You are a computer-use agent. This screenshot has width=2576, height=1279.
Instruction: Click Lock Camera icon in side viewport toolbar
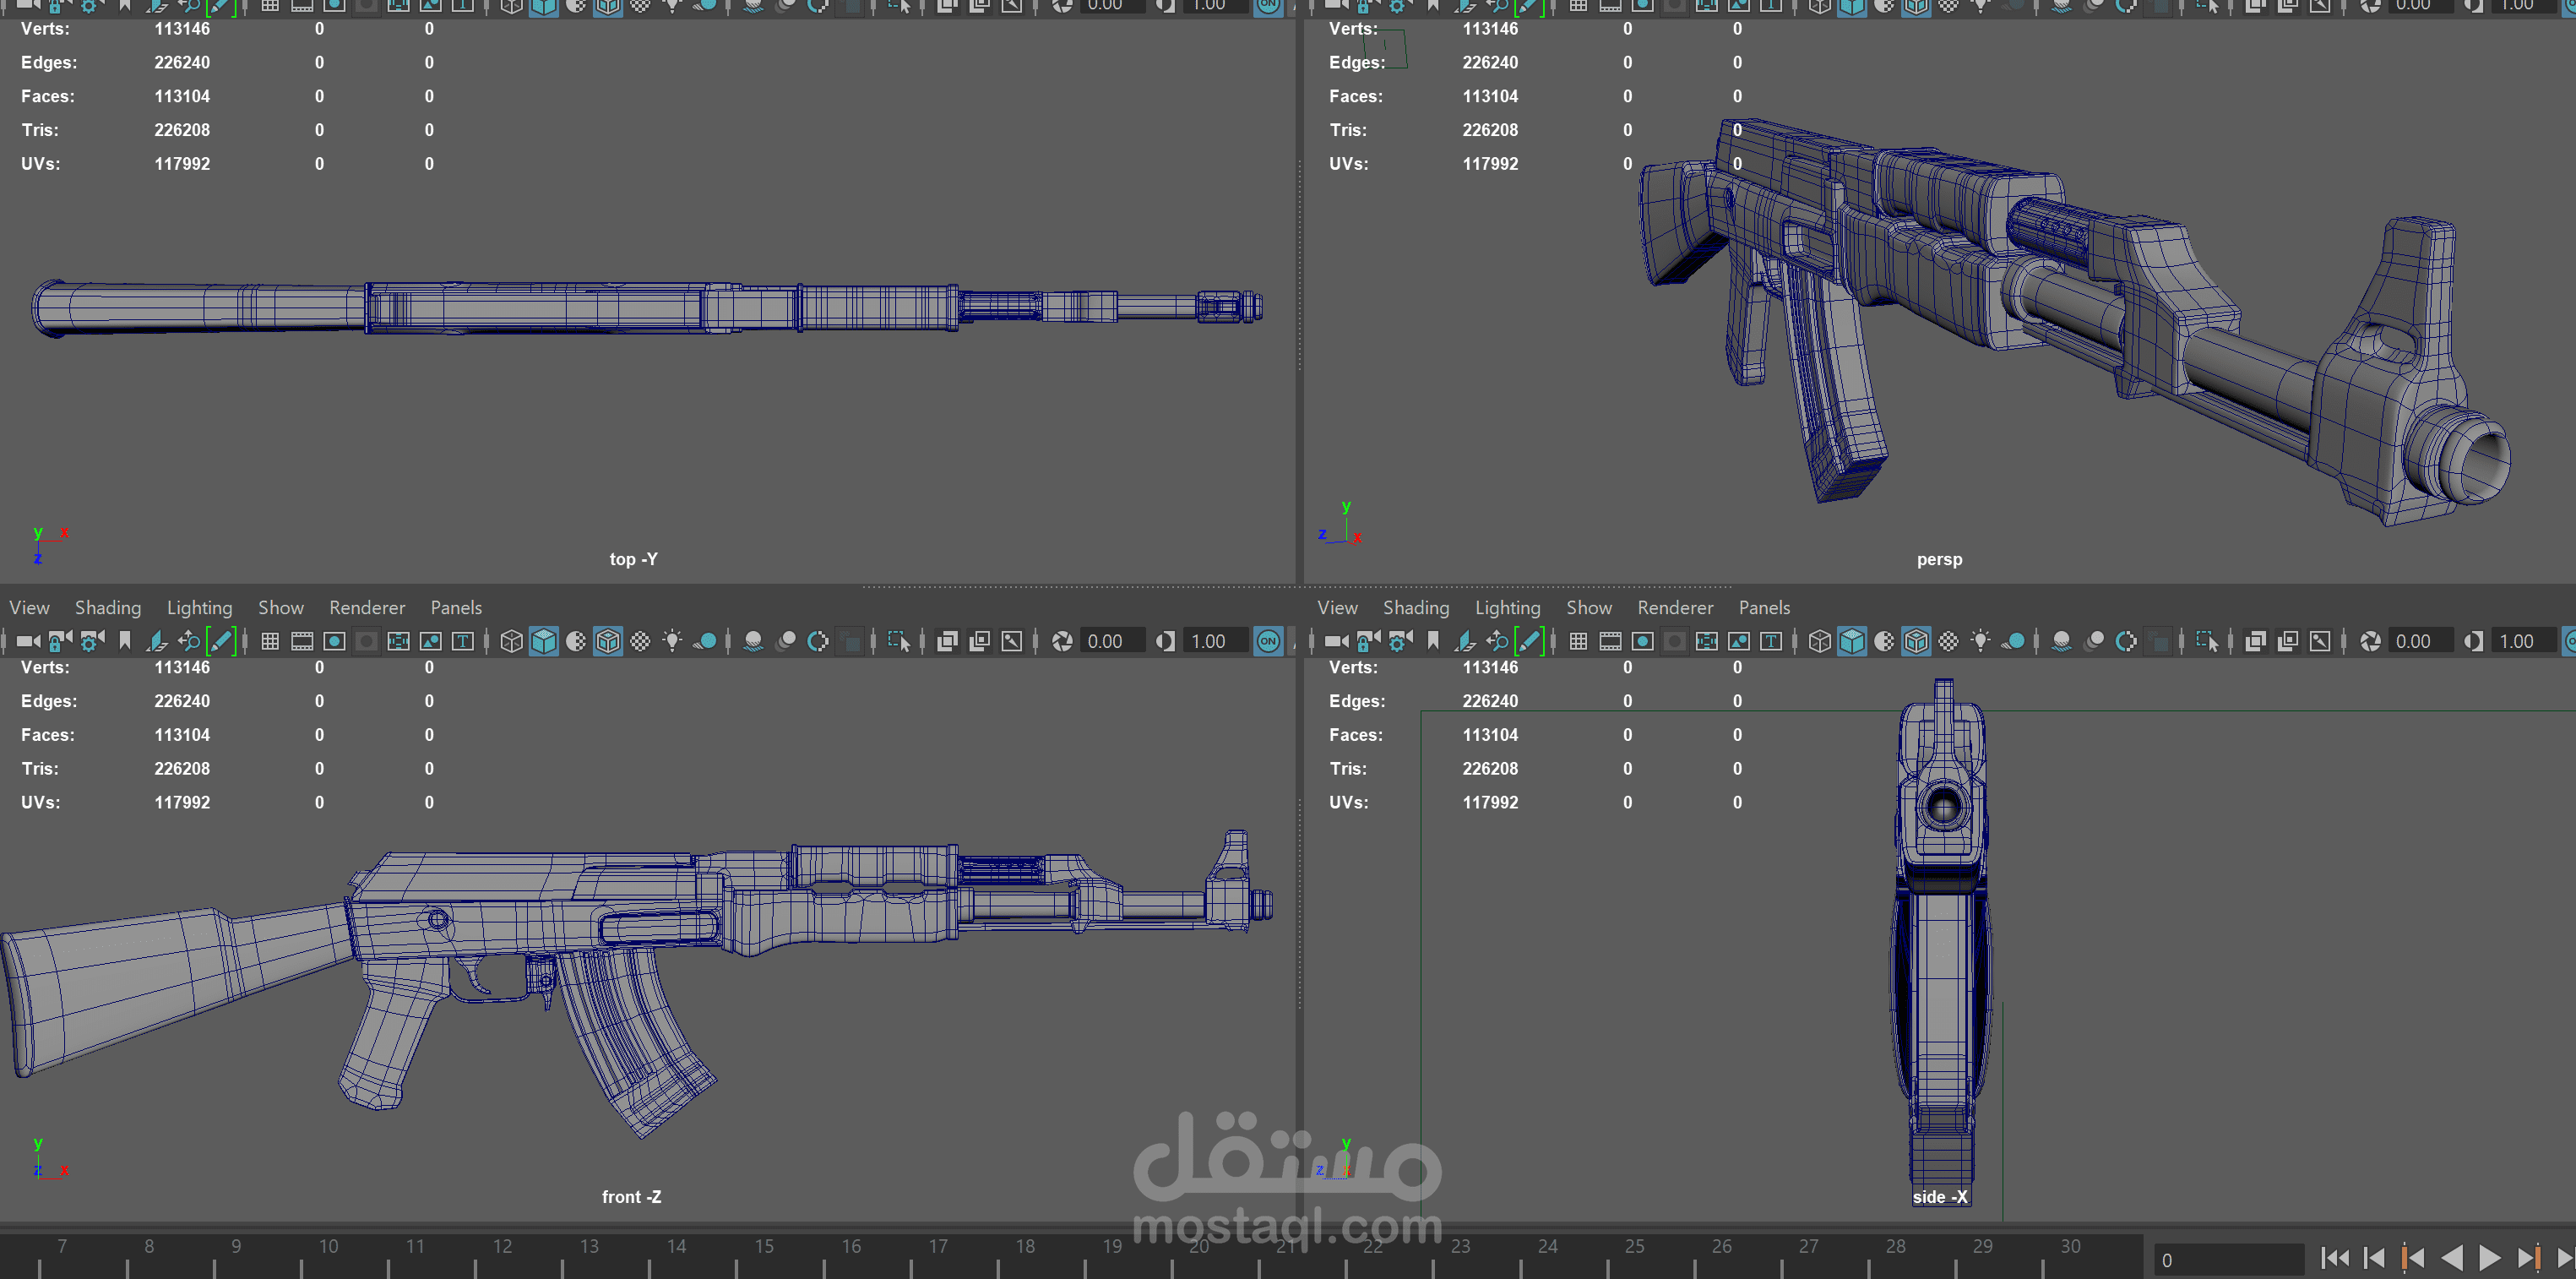pos(1369,641)
